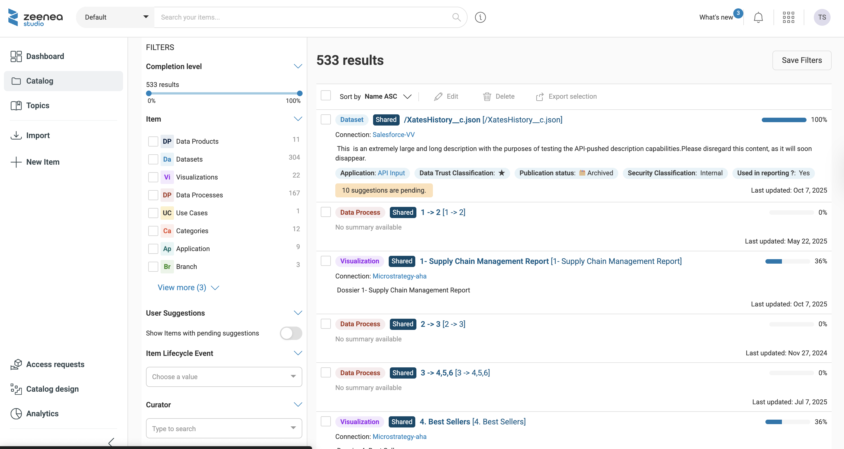Open the notifications bell
Image resolution: width=844 pixels, height=449 pixels.
click(x=758, y=17)
